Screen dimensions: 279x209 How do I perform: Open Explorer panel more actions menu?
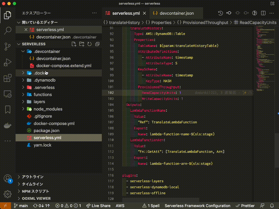click(94, 13)
